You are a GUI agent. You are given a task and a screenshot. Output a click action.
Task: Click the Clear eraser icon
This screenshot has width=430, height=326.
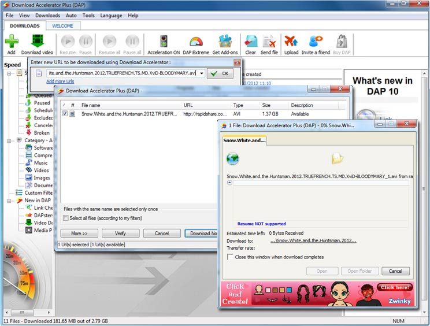pos(251,42)
